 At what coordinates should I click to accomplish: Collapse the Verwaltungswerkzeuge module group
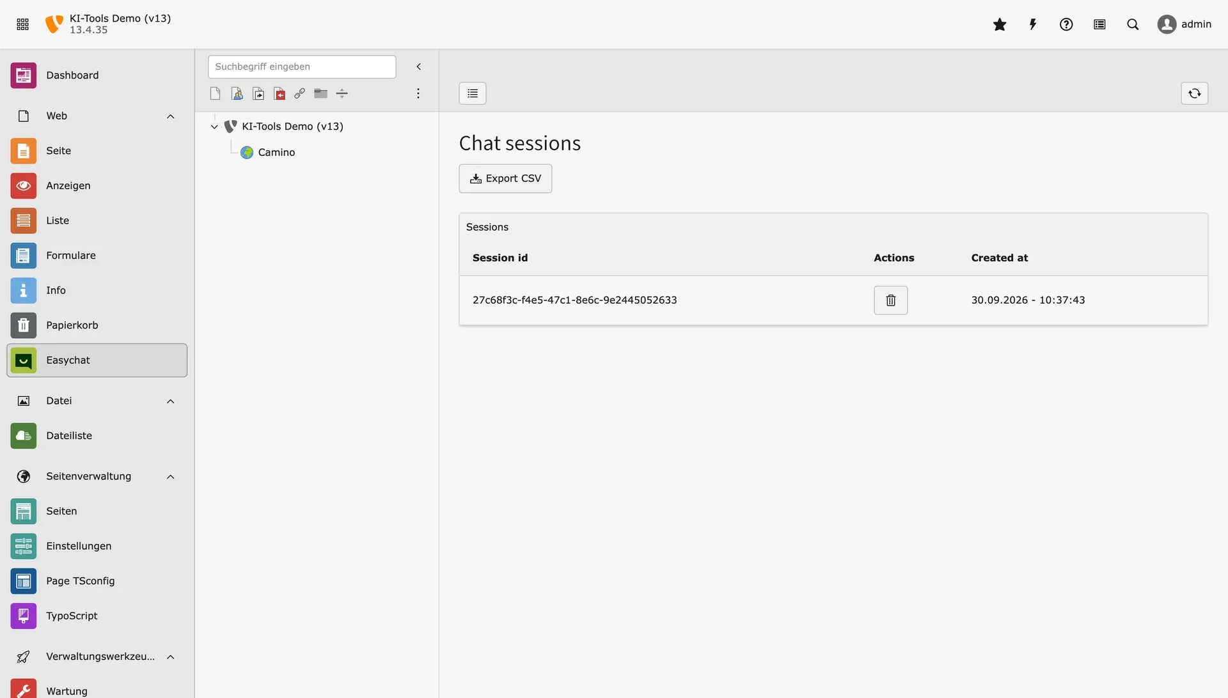97,656
